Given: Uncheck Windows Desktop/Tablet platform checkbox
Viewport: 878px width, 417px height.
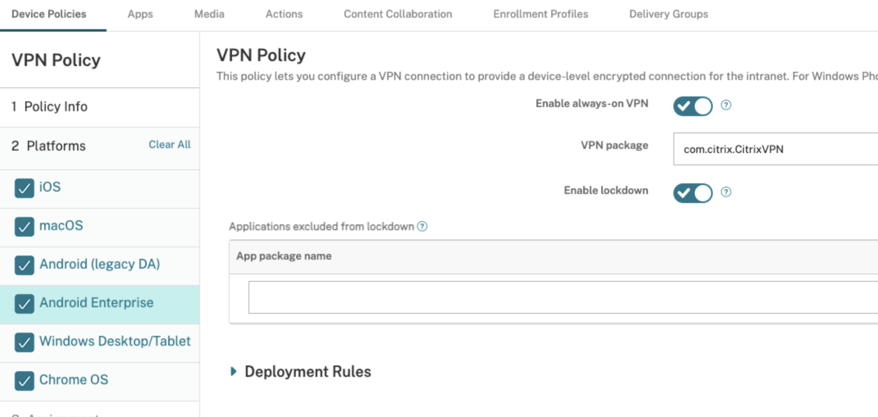Looking at the screenshot, I should 24,342.
